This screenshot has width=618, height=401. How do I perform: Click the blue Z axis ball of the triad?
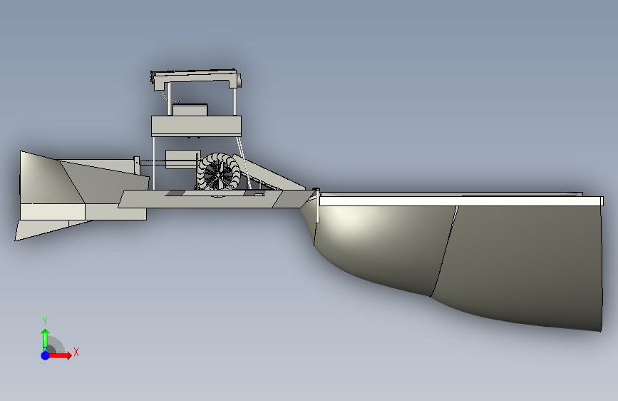[45, 355]
